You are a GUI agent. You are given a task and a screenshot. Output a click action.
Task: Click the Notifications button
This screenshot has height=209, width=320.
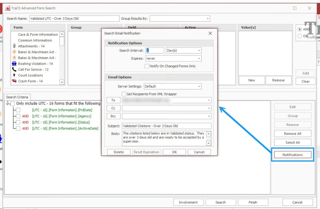pyautogui.click(x=293, y=155)
